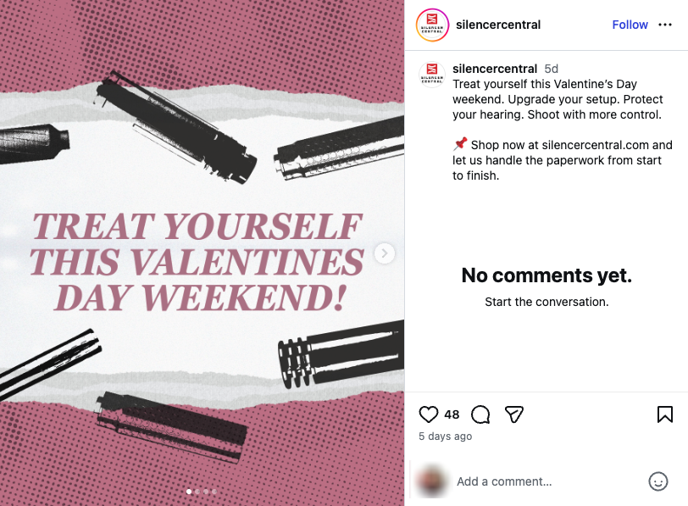
Task: Click the "5 days ago" timestamp
Action: pyautogui.click(x=445, y=436)
